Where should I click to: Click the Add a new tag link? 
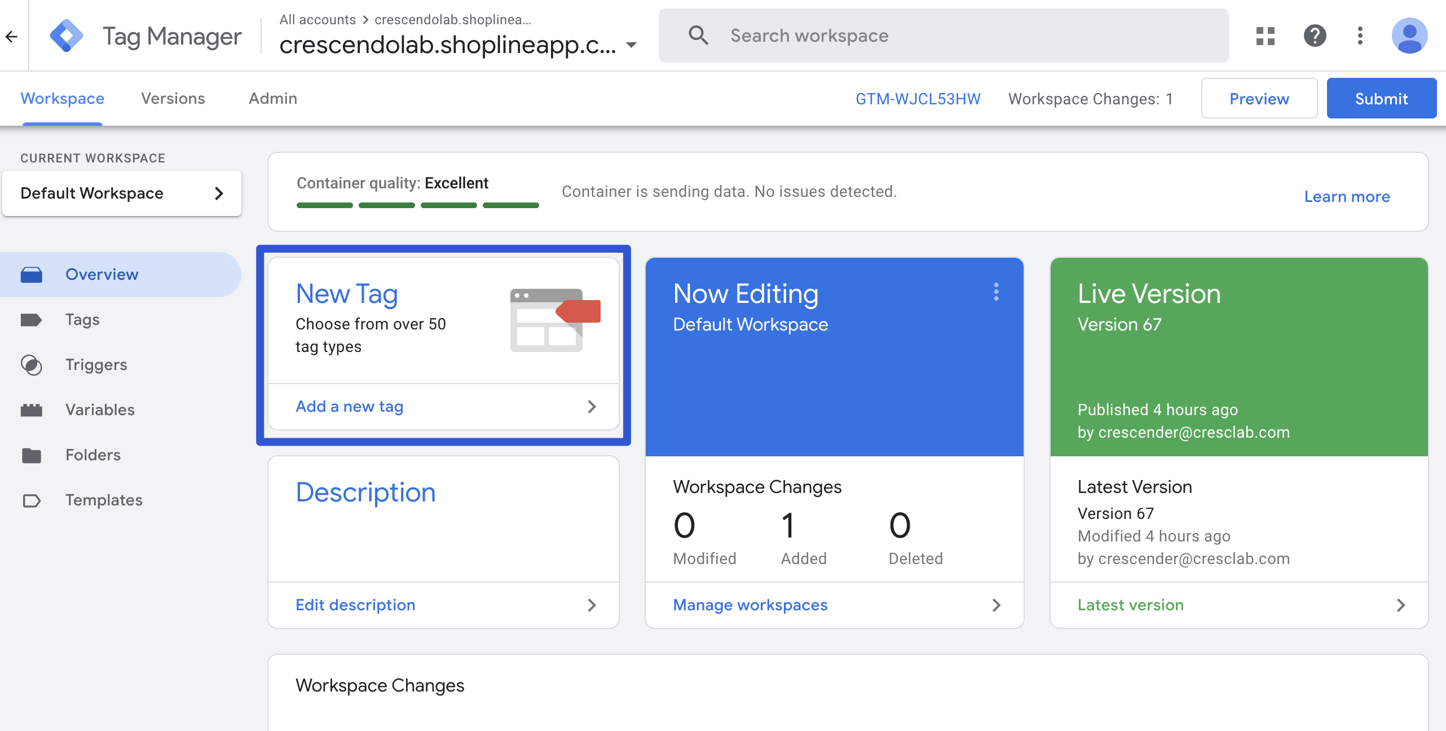[350, 407]
